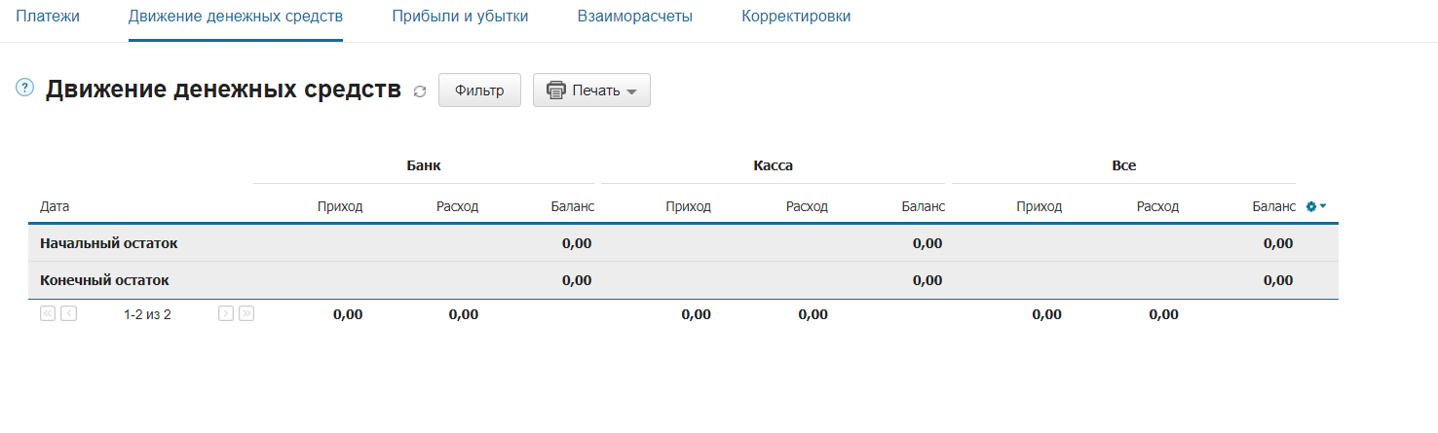Switch to Прибыли и убытки tab
The width and height of the screenshot is (1438, 433).
pos(460,17)
